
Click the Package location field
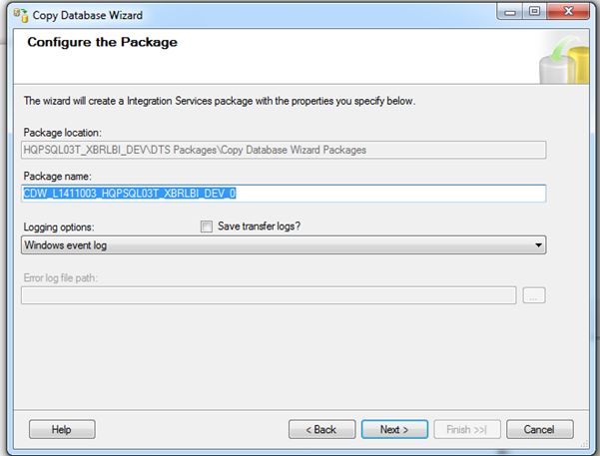pos(284,150)
